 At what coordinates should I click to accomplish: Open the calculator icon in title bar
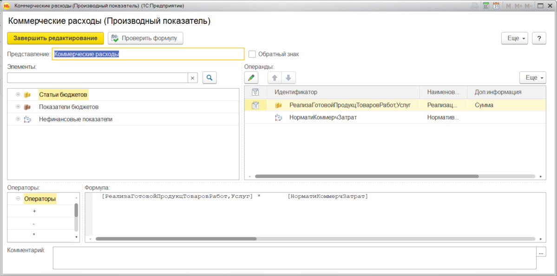point(485,6)
